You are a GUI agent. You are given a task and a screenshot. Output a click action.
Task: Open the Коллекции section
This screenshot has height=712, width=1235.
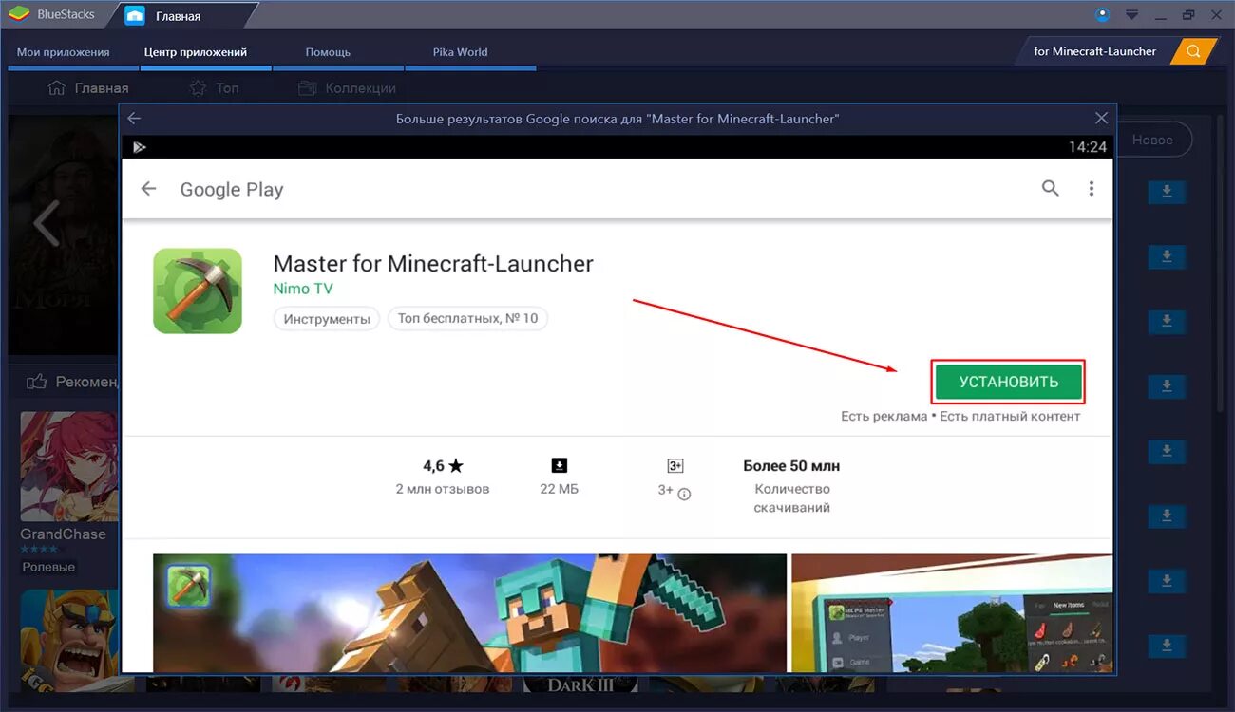pos(347,88)
